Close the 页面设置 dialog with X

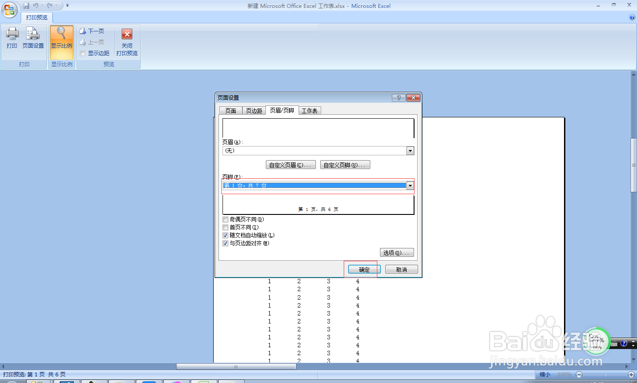pos(413,98)
